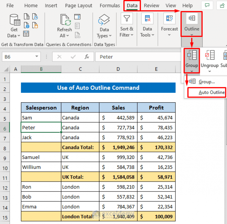
Task: Click the Sales value 784,367
Action: (x=118, y=207)
